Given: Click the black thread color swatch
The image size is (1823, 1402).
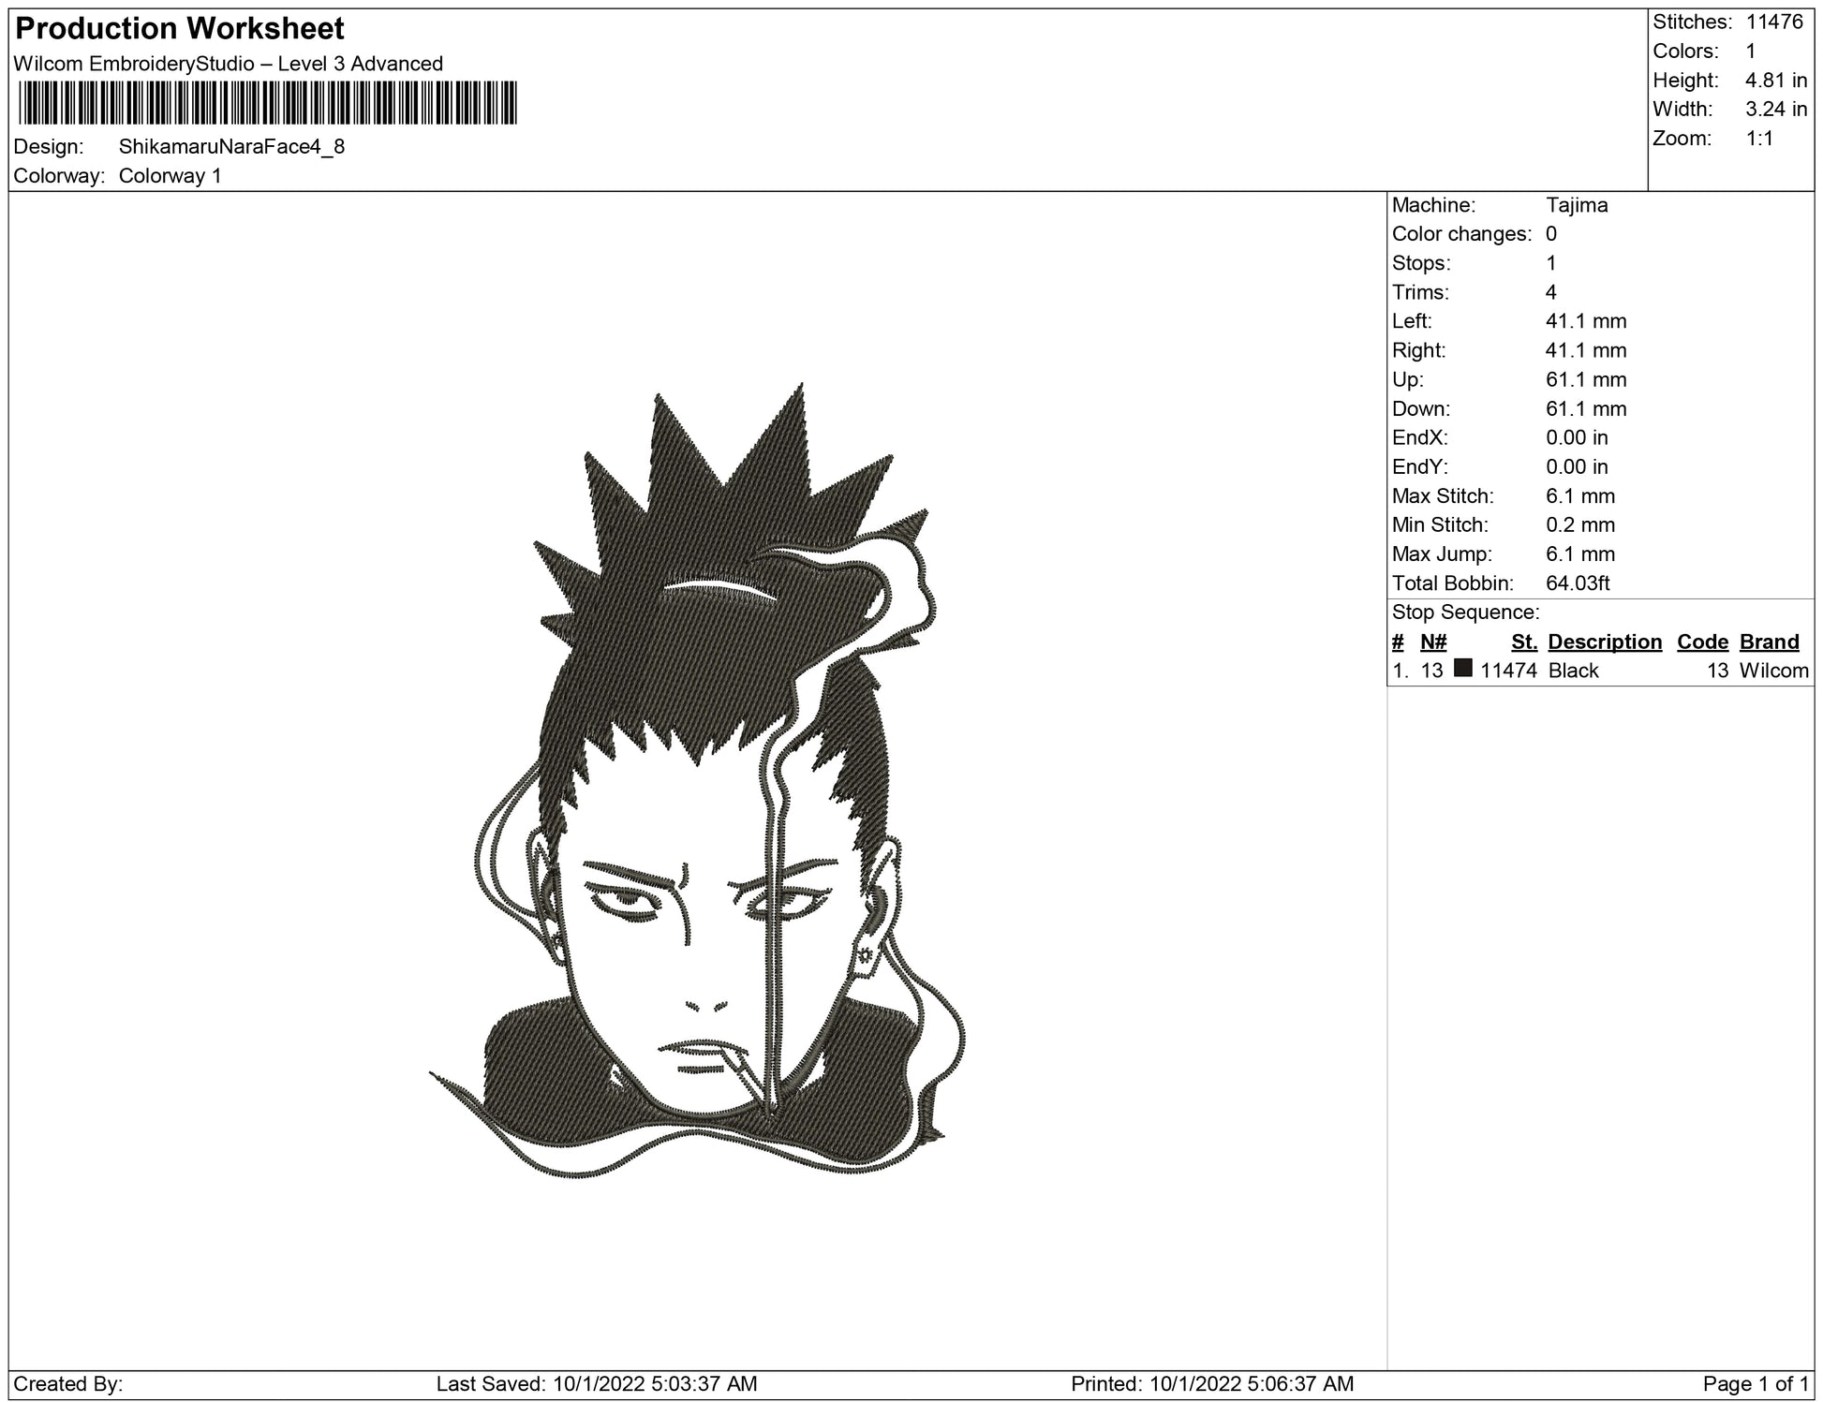Looking at the screenshot, I should pos(1462,669).
